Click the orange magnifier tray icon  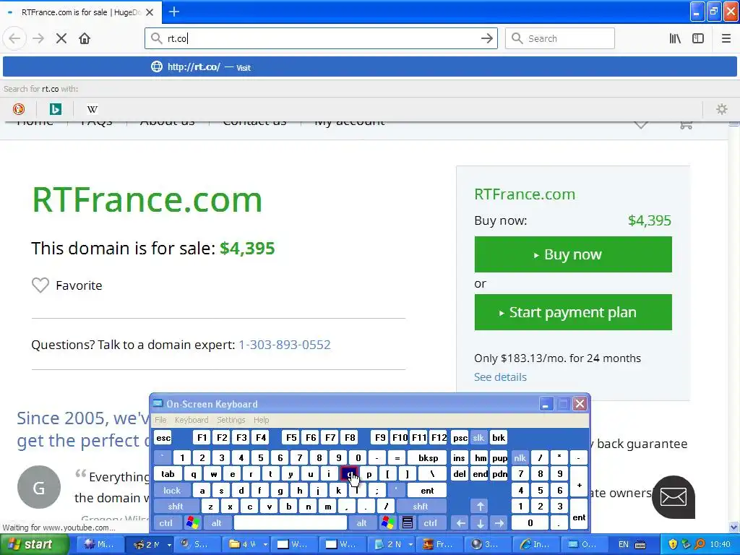pos(700,544)
